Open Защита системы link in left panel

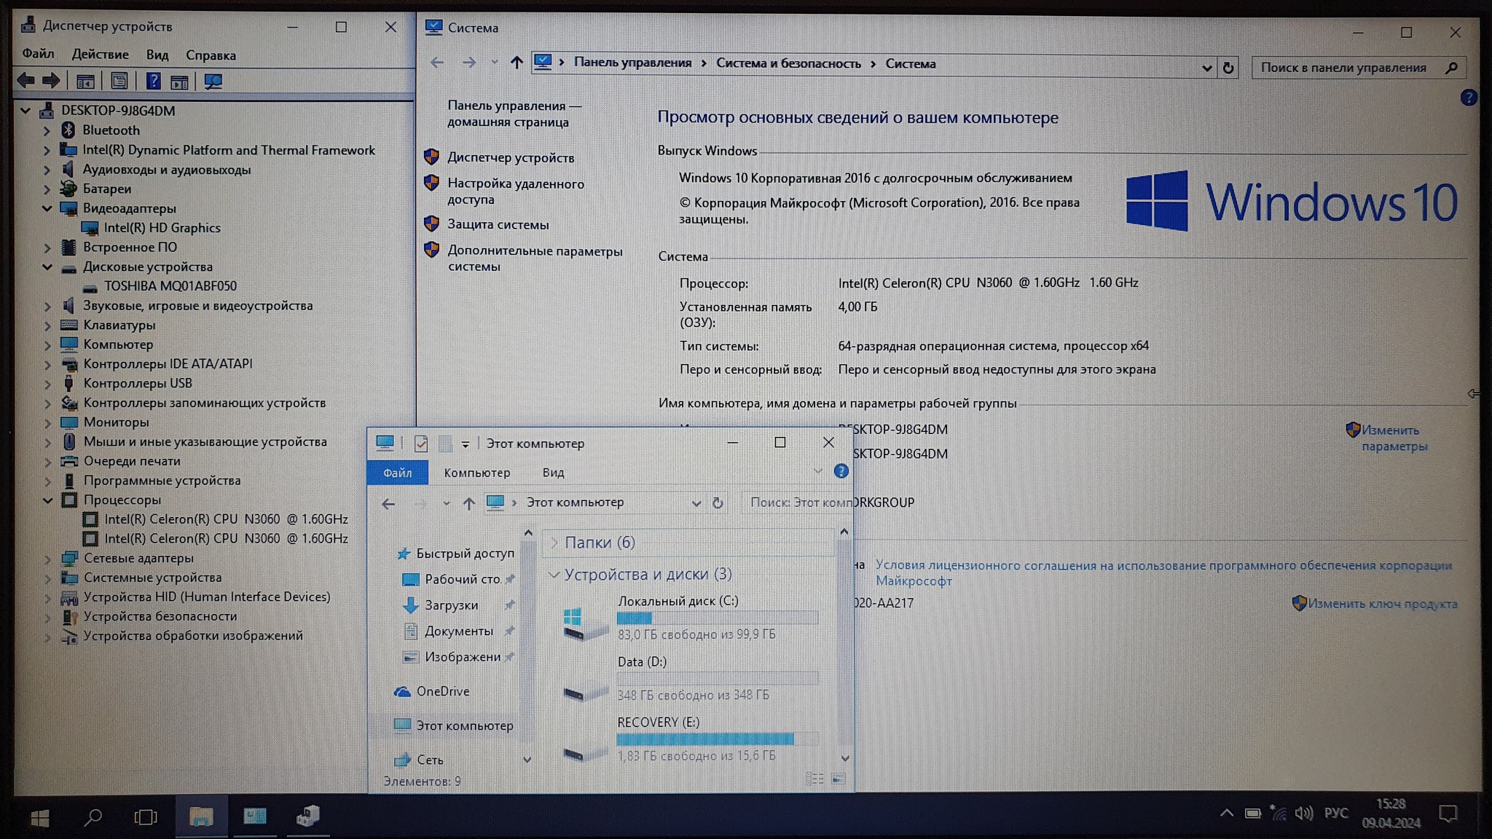click(x=498, y=225)
